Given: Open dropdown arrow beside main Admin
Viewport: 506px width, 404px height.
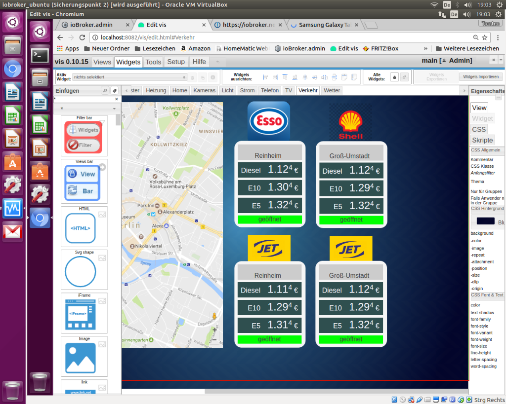Looking at the screenshot, I should pyautogui.click(x=501, y=60).
